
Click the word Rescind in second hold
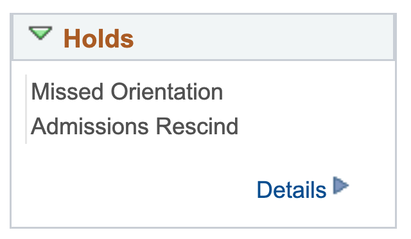197,126
